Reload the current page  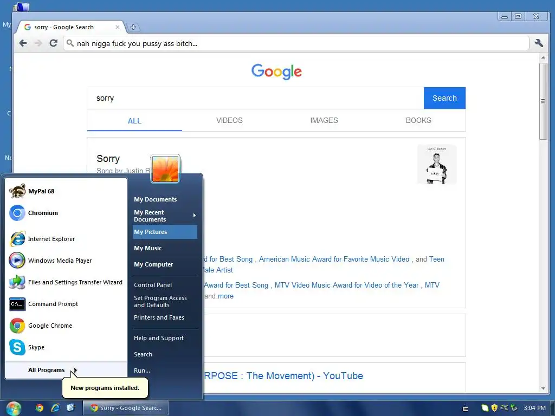click(x=54, y=43)
